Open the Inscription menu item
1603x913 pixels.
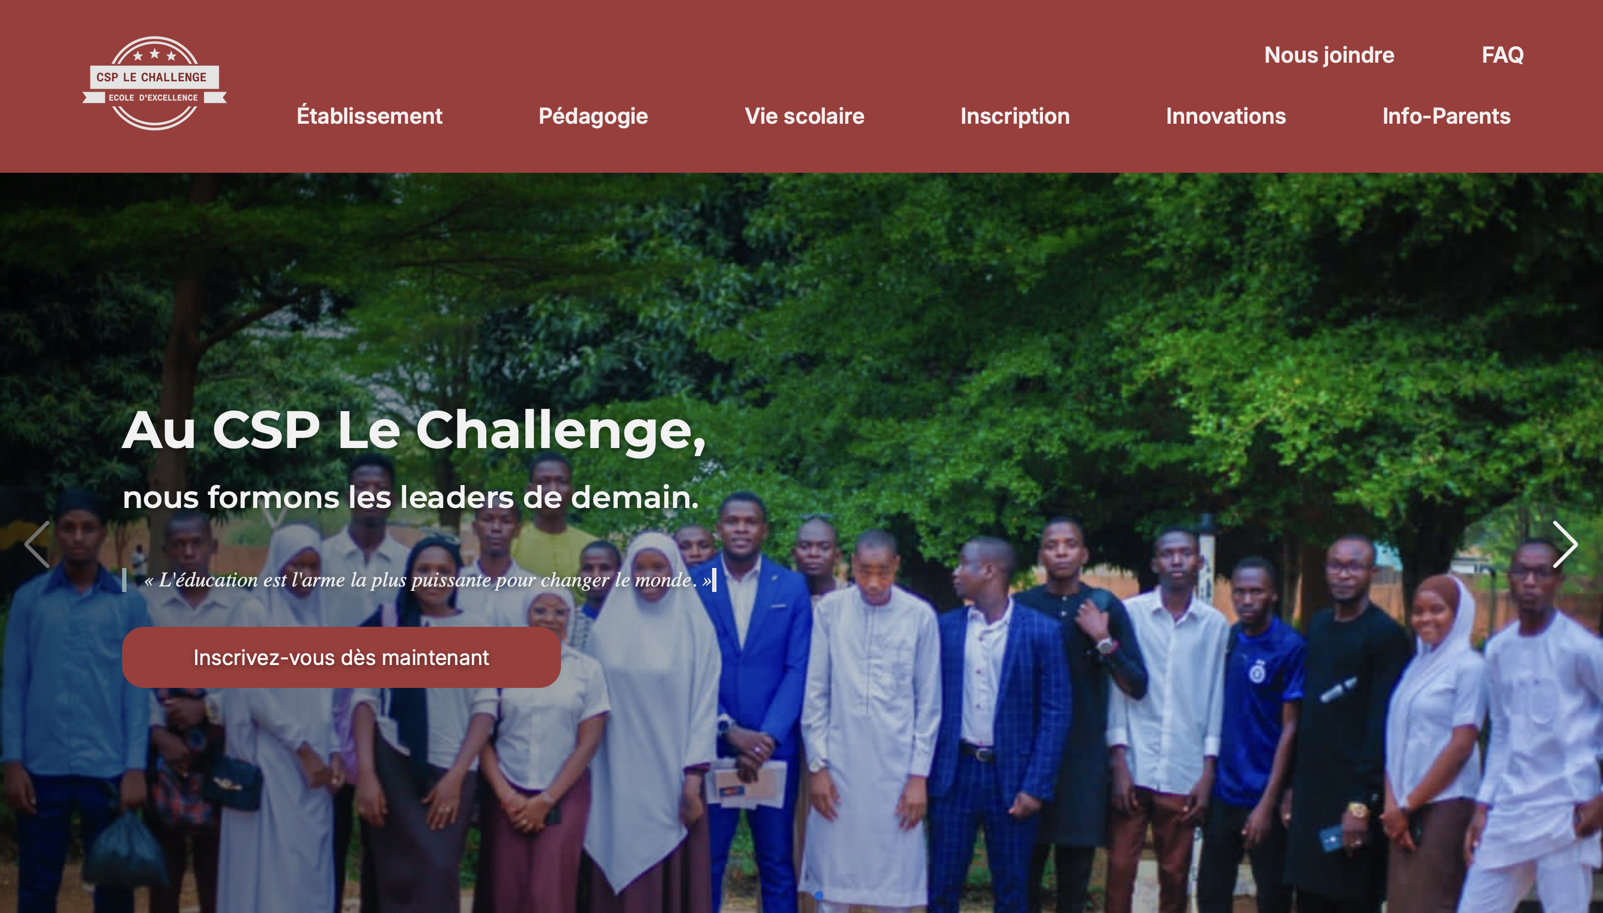[x=1015, y=117]
